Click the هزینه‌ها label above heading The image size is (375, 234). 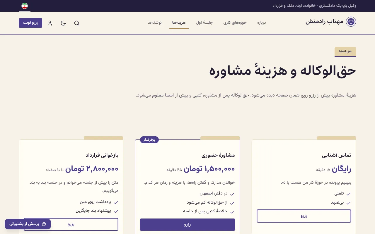coord(345,51)
